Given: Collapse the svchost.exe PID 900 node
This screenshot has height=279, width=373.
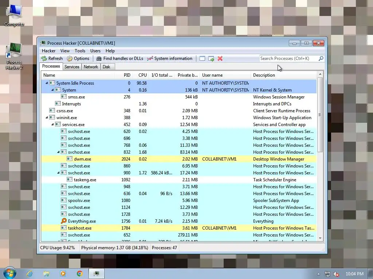Looking at the screenshot, I should point(58,173).
